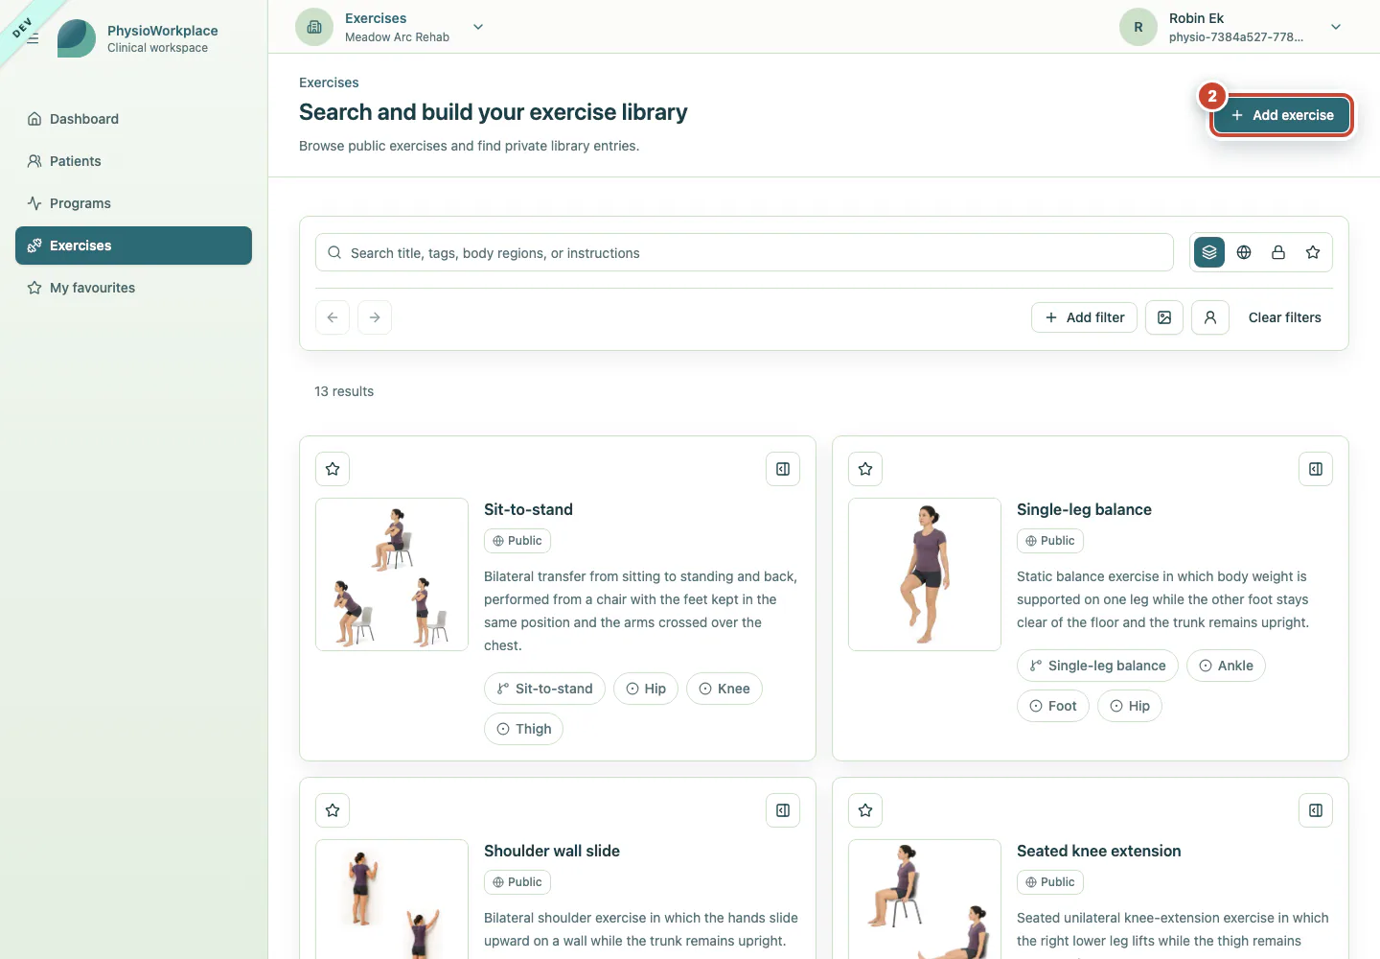Show all exercises with the layers filter icon
Image resolution: width=1380 pixels, height=959 pixels.
point(1209,252)
